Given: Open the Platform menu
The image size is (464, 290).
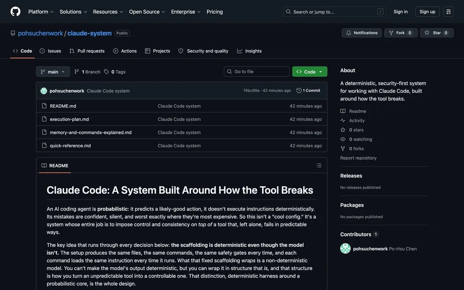Looking at the screenshot, I should point(41,12).
